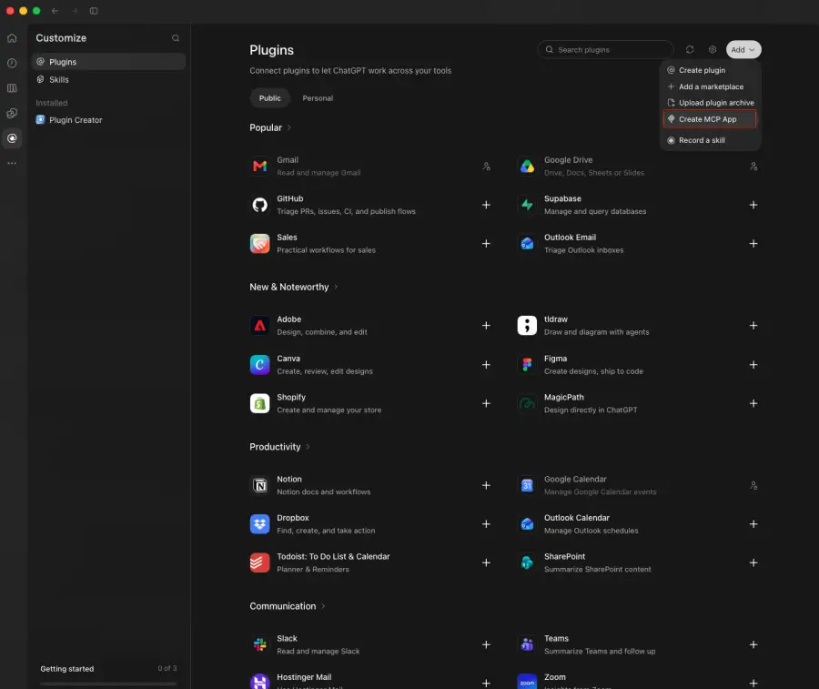This screenshot has height=689, width=819.
Task: Select Record a skill menu item
Action: coord(710,140)
